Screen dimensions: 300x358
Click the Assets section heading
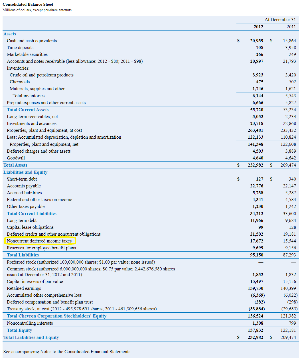10,34
